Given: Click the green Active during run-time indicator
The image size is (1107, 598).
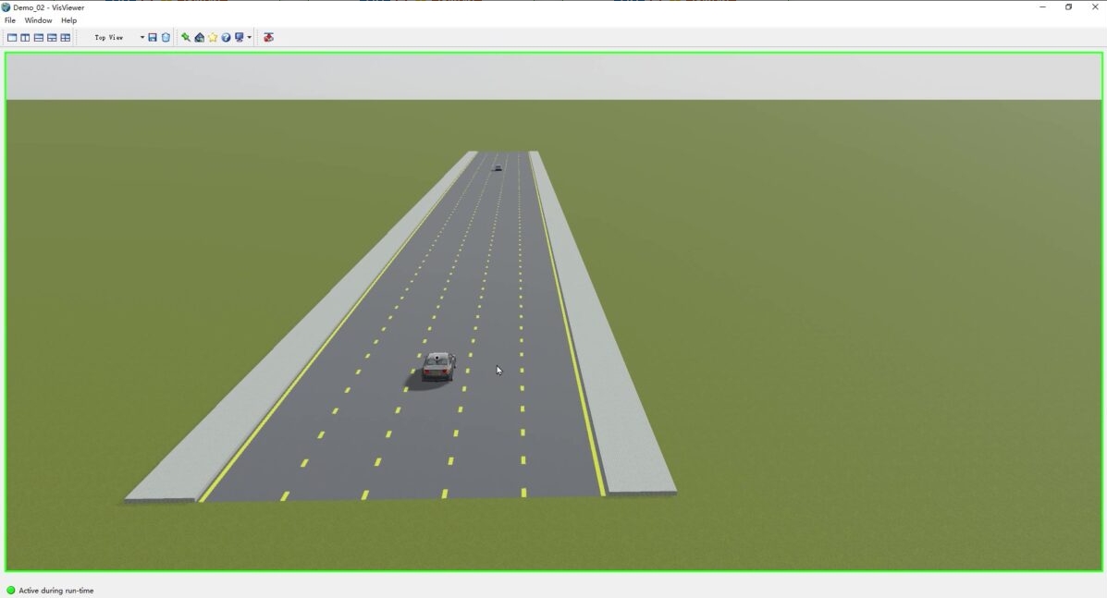Looking at the screenshot, I should coord(11,591).
